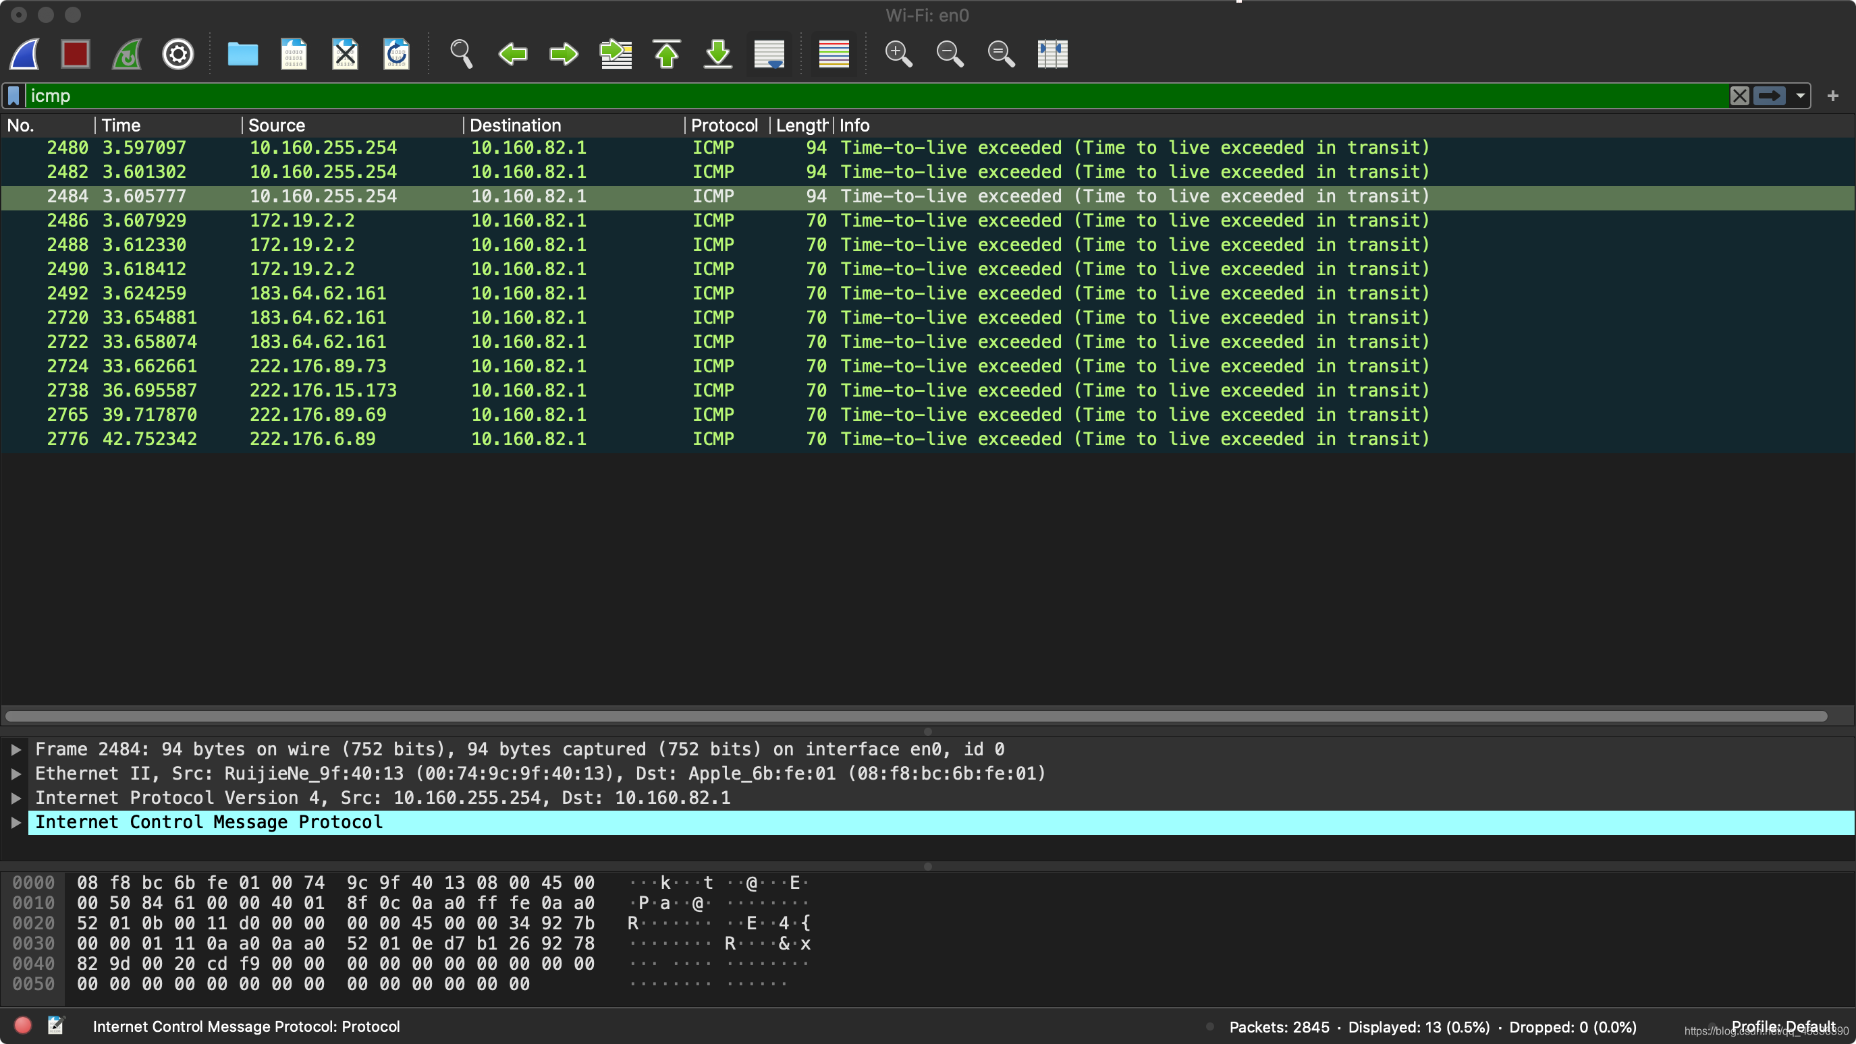Click hex bytes row at offset 0020
This screenshot has height=1044, width=1856.
pyautogui.click(x=335, y=923)
